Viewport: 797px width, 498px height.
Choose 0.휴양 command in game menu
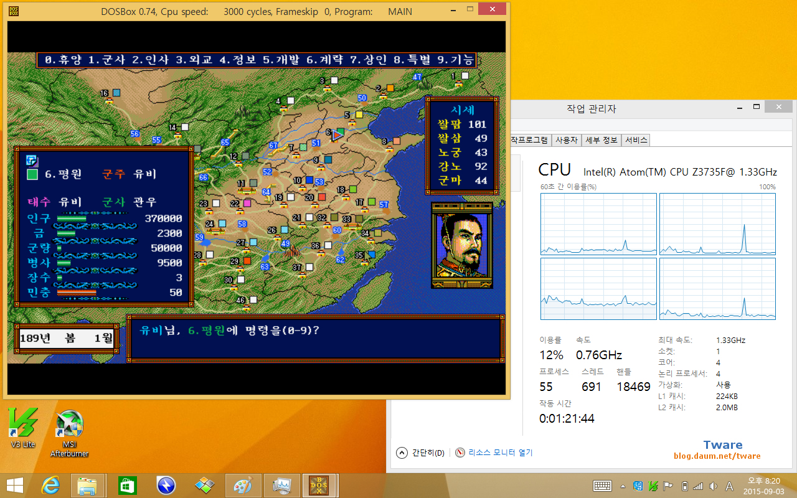pos(62,60)
